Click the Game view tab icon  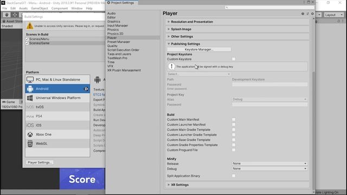[4, 102]
